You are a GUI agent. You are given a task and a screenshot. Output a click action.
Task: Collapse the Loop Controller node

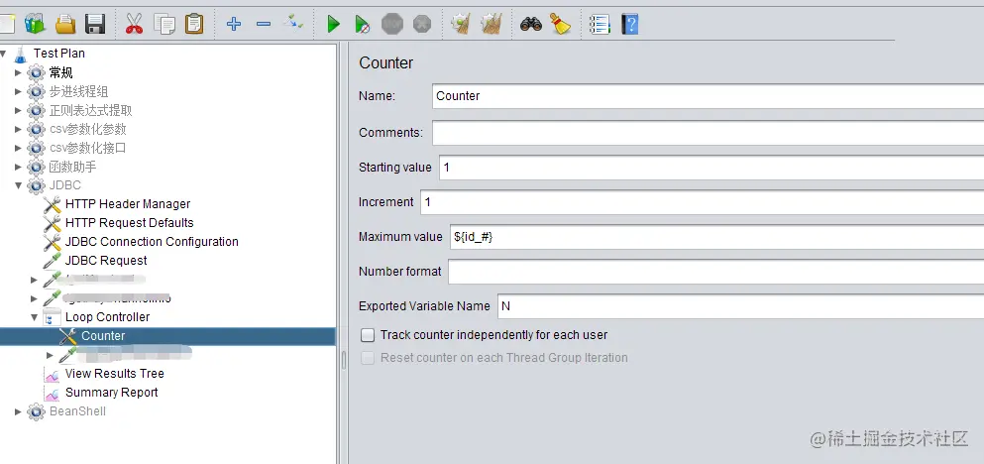point(35,317)
